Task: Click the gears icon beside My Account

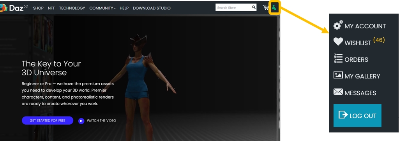Action: 338,25
